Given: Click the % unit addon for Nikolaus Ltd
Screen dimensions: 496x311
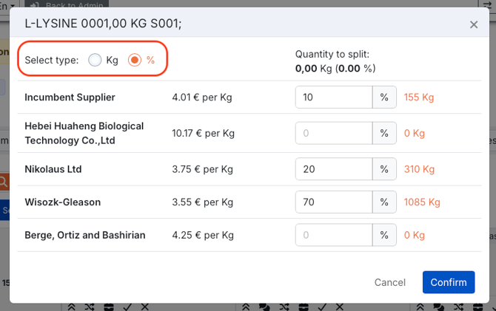Looking at the screenshot, I should [x=384, y=169].
